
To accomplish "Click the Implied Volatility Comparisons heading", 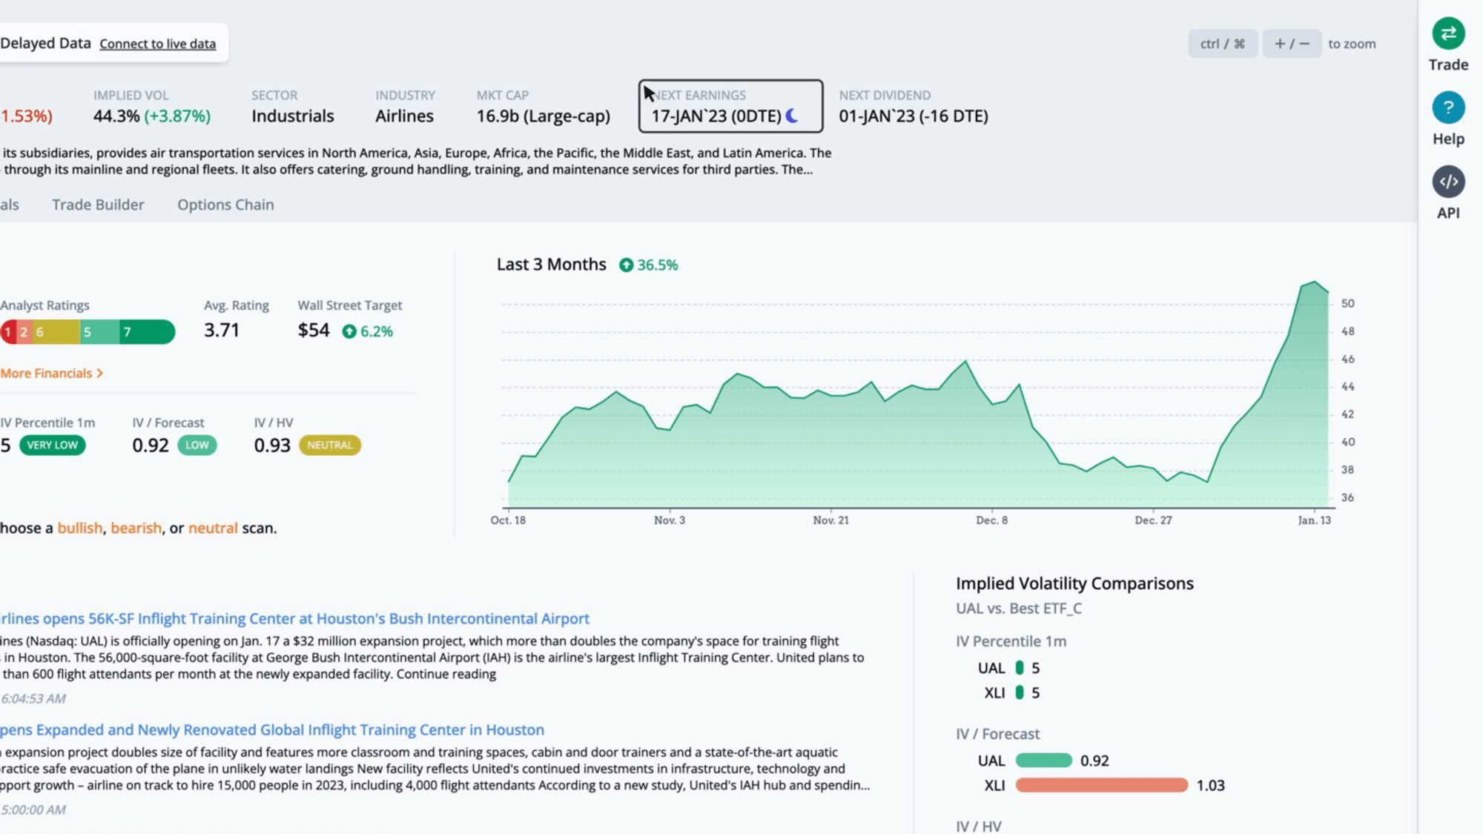I will (1074, 583).
